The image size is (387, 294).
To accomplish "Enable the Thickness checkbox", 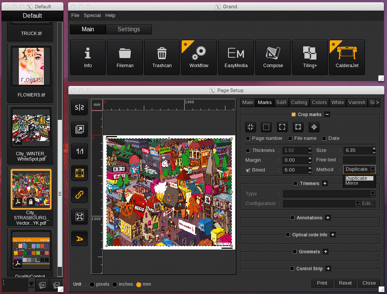I will tap(248, 150).
